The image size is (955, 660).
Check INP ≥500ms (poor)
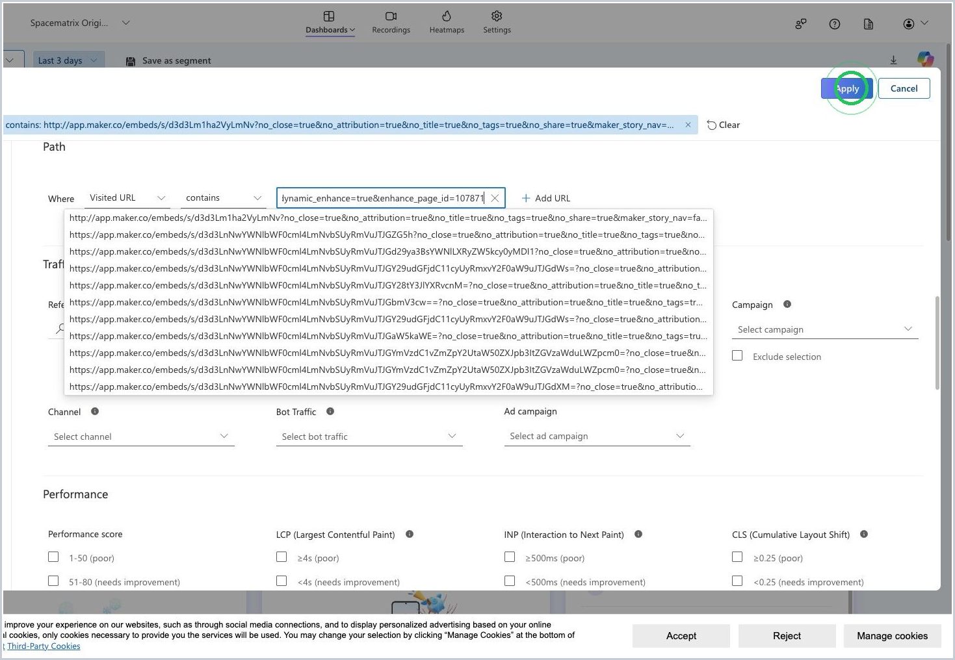[x=510, y=557]
